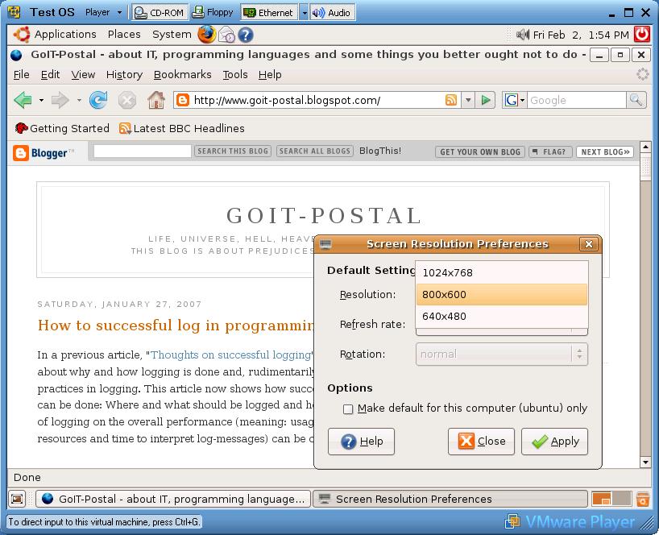Click the Rotation normal combo box

click(x=502, y=355)
